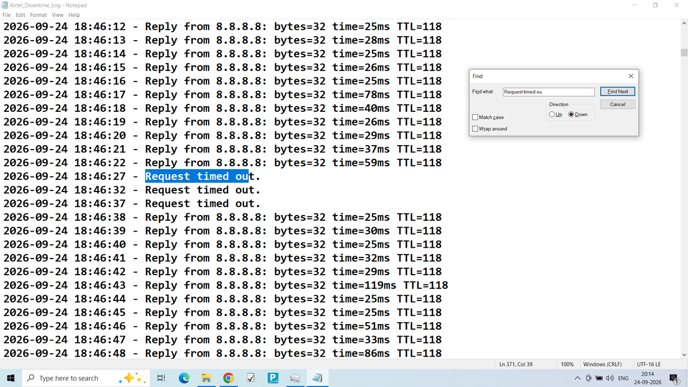Enable the Wrap around checkbox
Screen dimensions: 688x387
coord(475,128)
